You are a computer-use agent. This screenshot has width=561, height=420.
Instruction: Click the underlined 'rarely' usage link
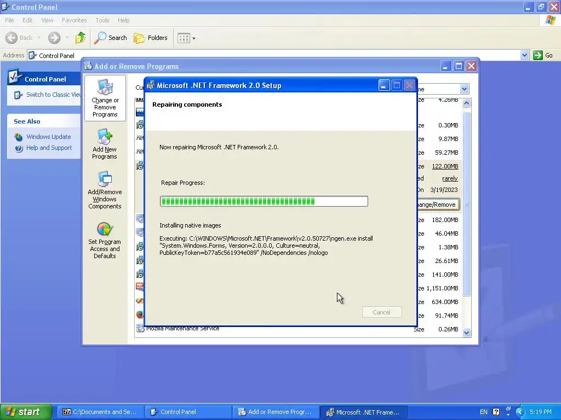point(450,178)
